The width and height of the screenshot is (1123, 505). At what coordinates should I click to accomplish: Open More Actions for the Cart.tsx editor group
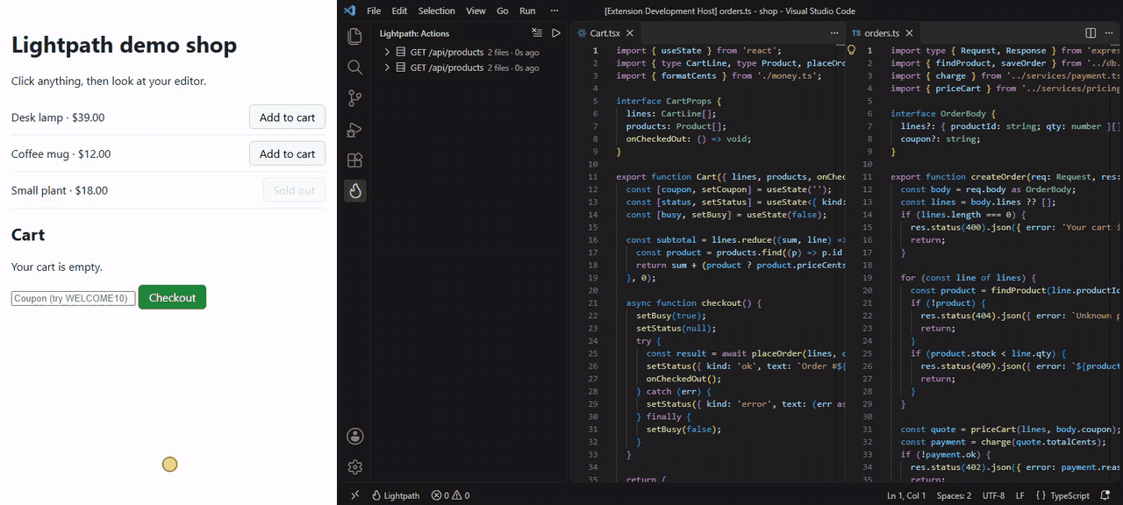coord(834,33)
